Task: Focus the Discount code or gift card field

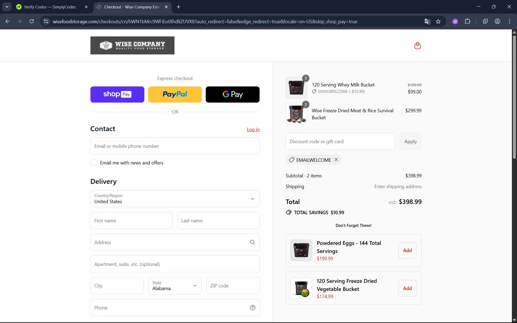Action: tap(340, 142)
